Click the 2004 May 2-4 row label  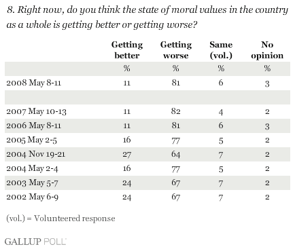coord(32,168)
